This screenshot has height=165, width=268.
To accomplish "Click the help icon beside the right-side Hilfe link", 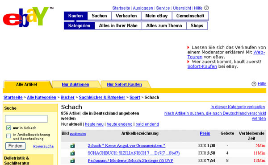I will coord(254,84).
